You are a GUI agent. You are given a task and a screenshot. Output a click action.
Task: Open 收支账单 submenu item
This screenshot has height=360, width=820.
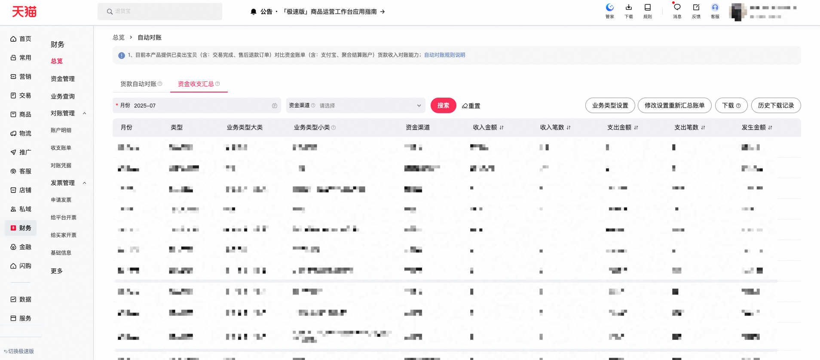(x=61, y=148)
